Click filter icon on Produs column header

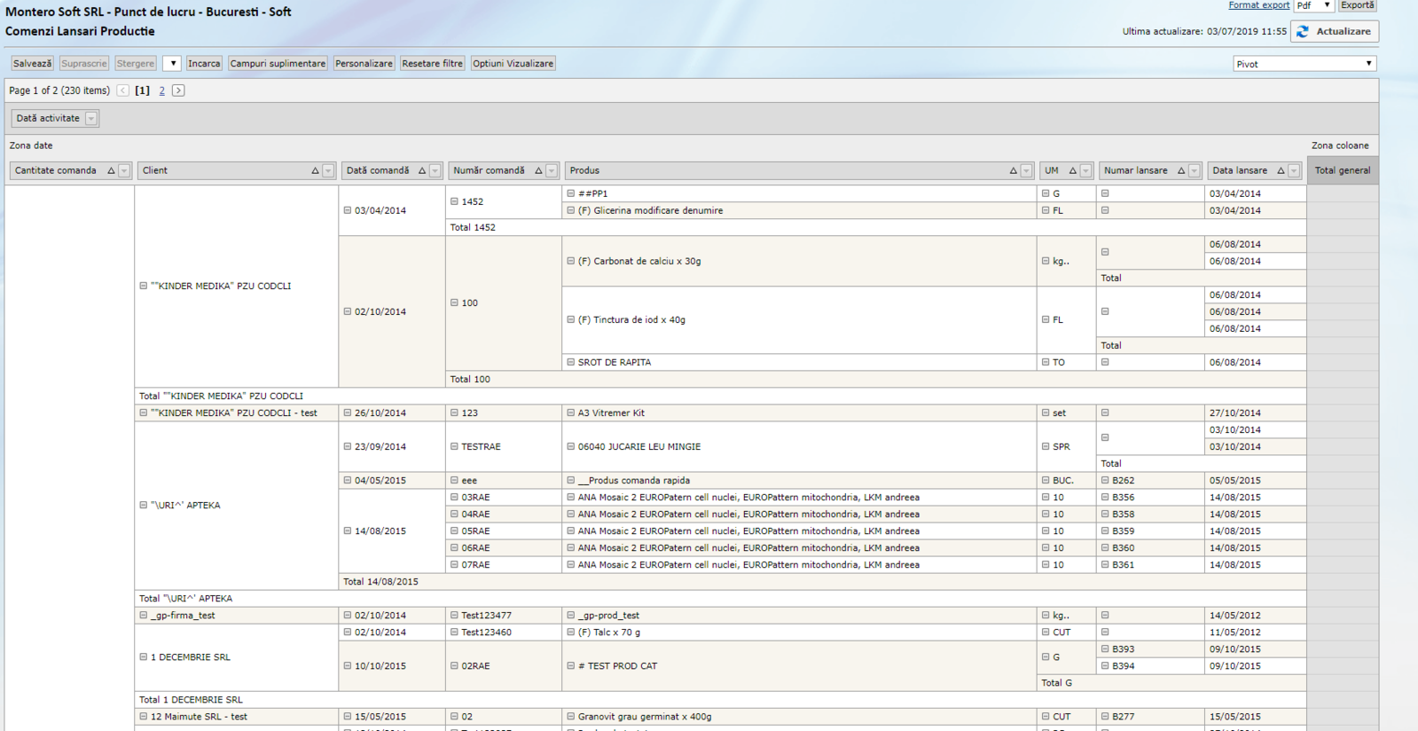[x=1026, y=171]
